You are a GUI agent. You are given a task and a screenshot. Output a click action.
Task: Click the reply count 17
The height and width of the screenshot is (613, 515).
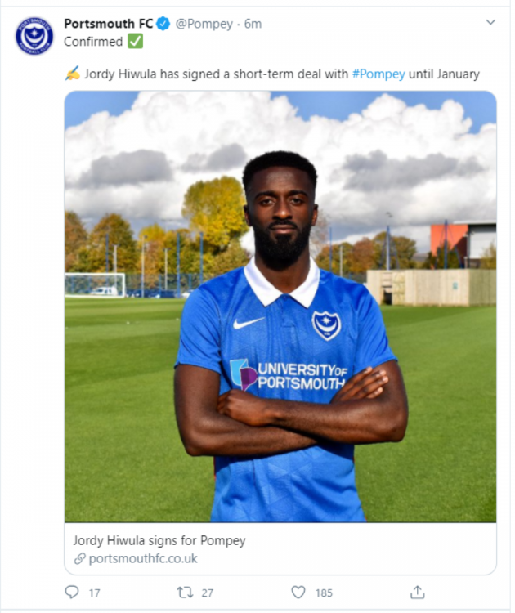pos(94,593)
